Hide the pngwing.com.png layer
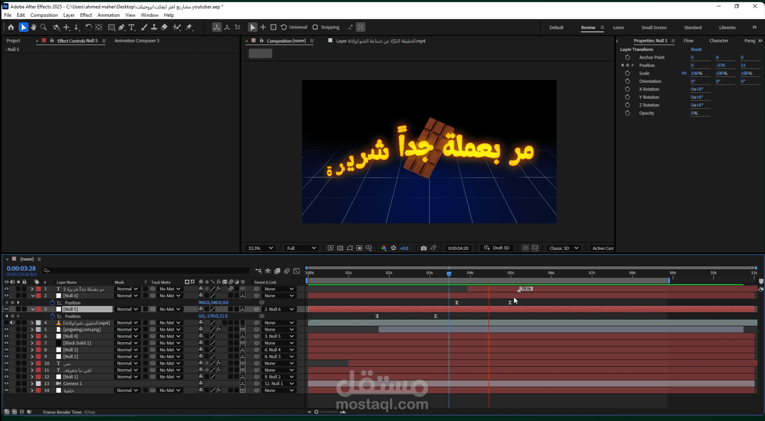This screenshot has height=421, width=765. point(6,330)
